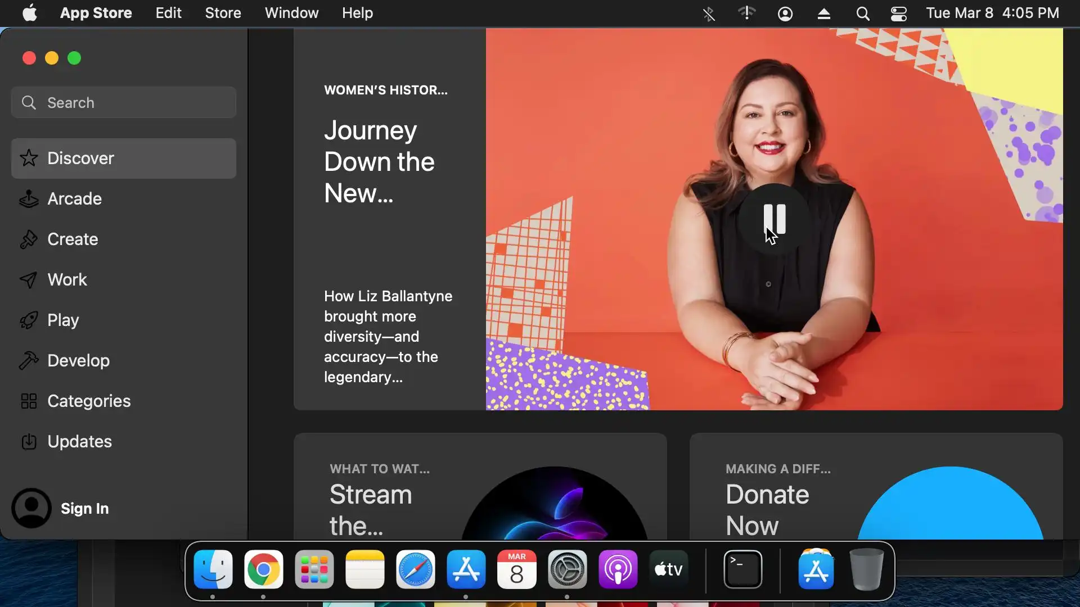Select the Create paintbrush icon
This screenshot has width=1080, height=607.
coord(29,239)
